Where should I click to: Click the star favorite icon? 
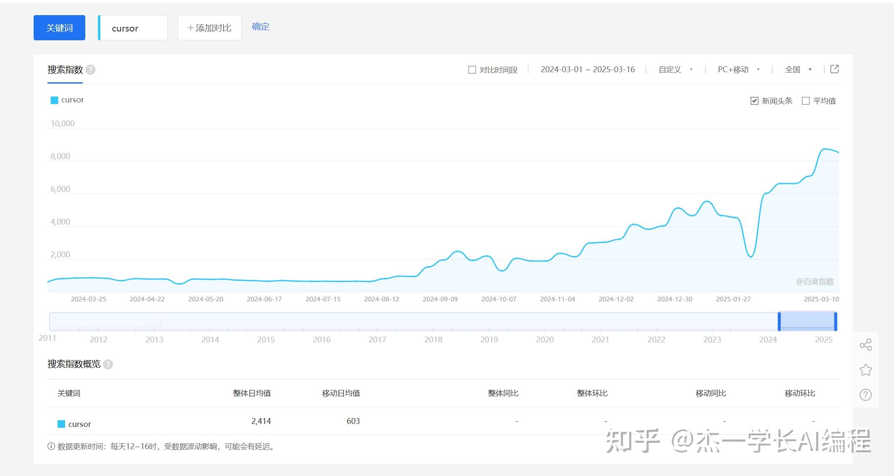865,370
